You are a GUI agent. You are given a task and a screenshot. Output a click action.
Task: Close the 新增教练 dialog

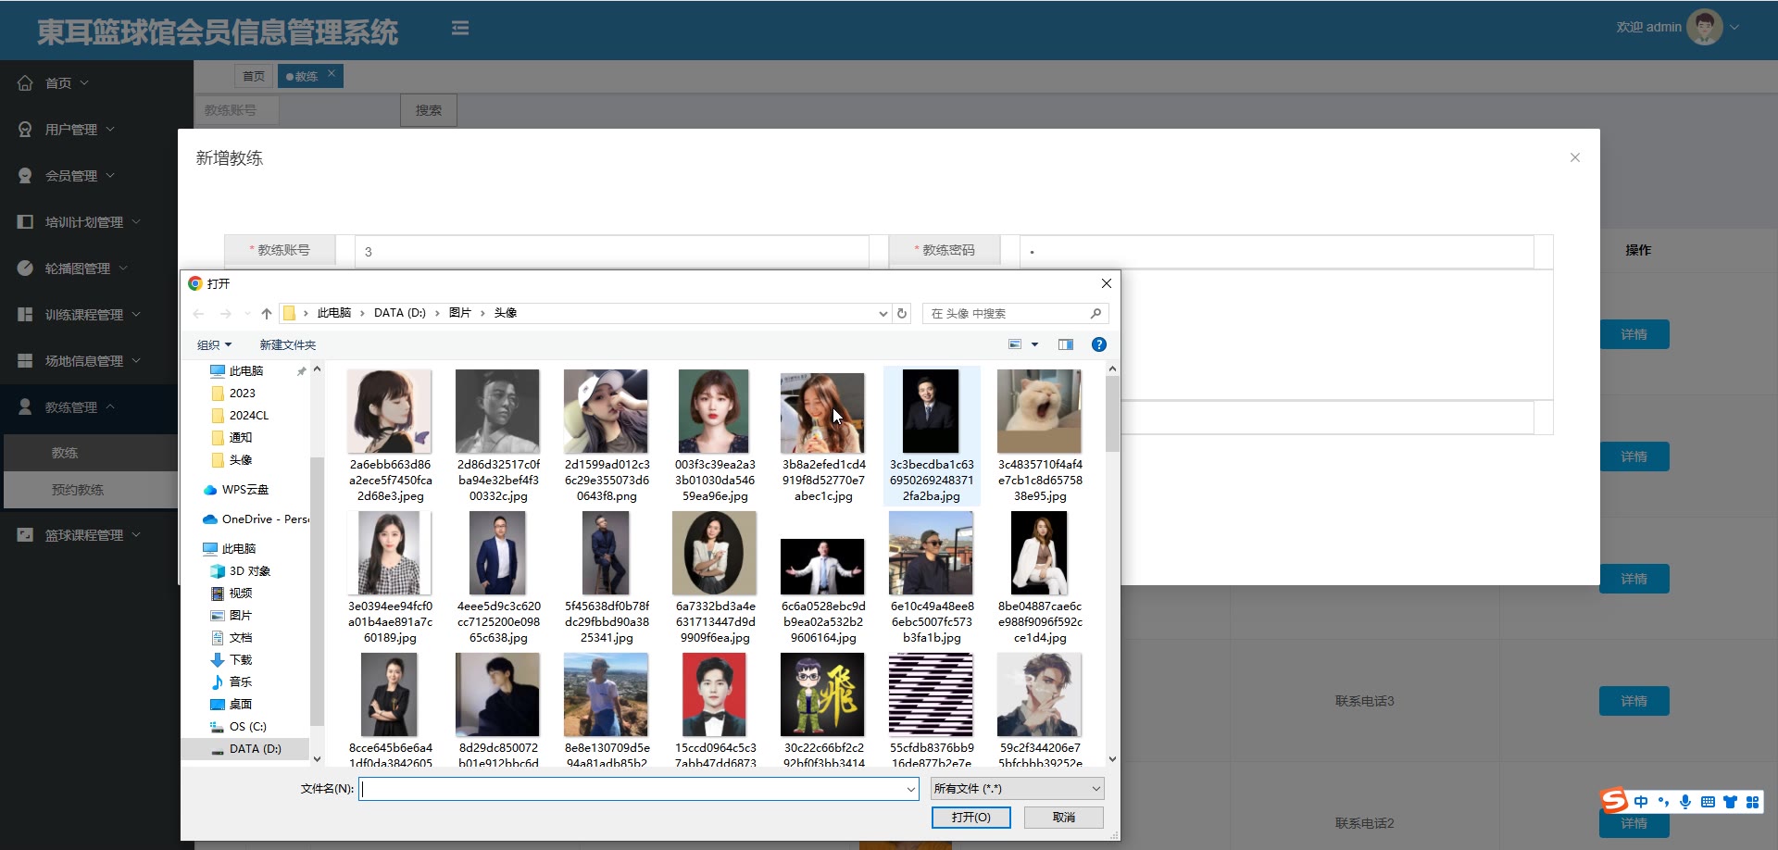click(x=1574, y=157)
